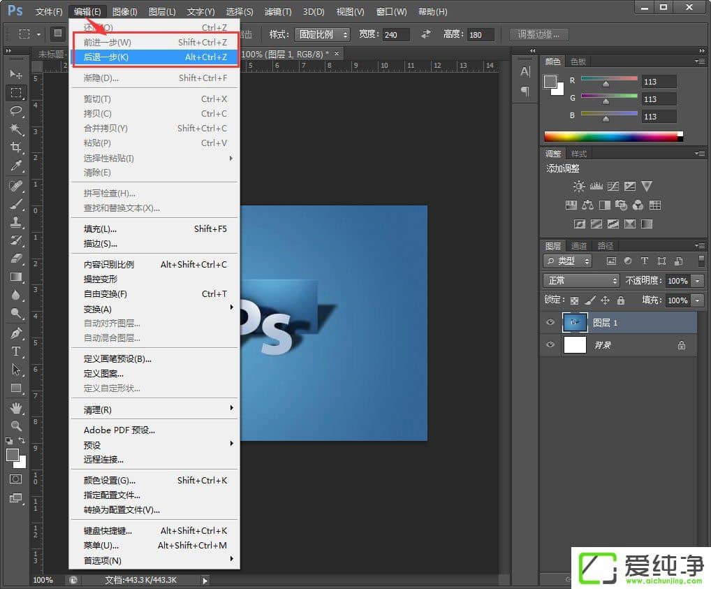Select the Horizontal Type tool

coord(16,351)
